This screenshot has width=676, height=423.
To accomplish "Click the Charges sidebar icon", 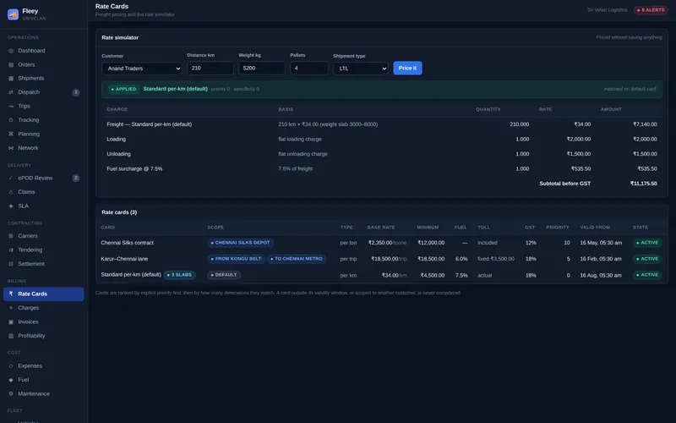I will (11, 308).
